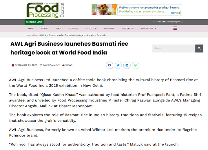208x150 pixels.
Task: Expand the Manufacture dropdown menu
Action: coord(148,29)
